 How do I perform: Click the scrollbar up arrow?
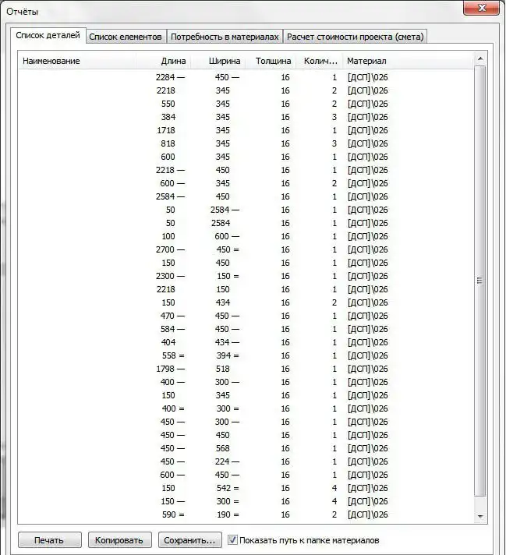[x=480, y=59]
